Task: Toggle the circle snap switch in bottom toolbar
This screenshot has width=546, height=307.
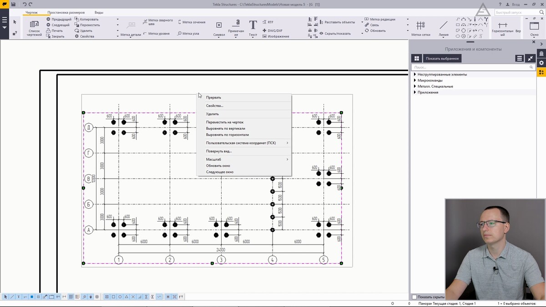Action: click(120, 297)
